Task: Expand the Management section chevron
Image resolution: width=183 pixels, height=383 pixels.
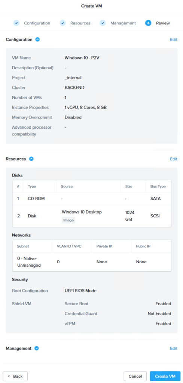Action: point(37,348)
